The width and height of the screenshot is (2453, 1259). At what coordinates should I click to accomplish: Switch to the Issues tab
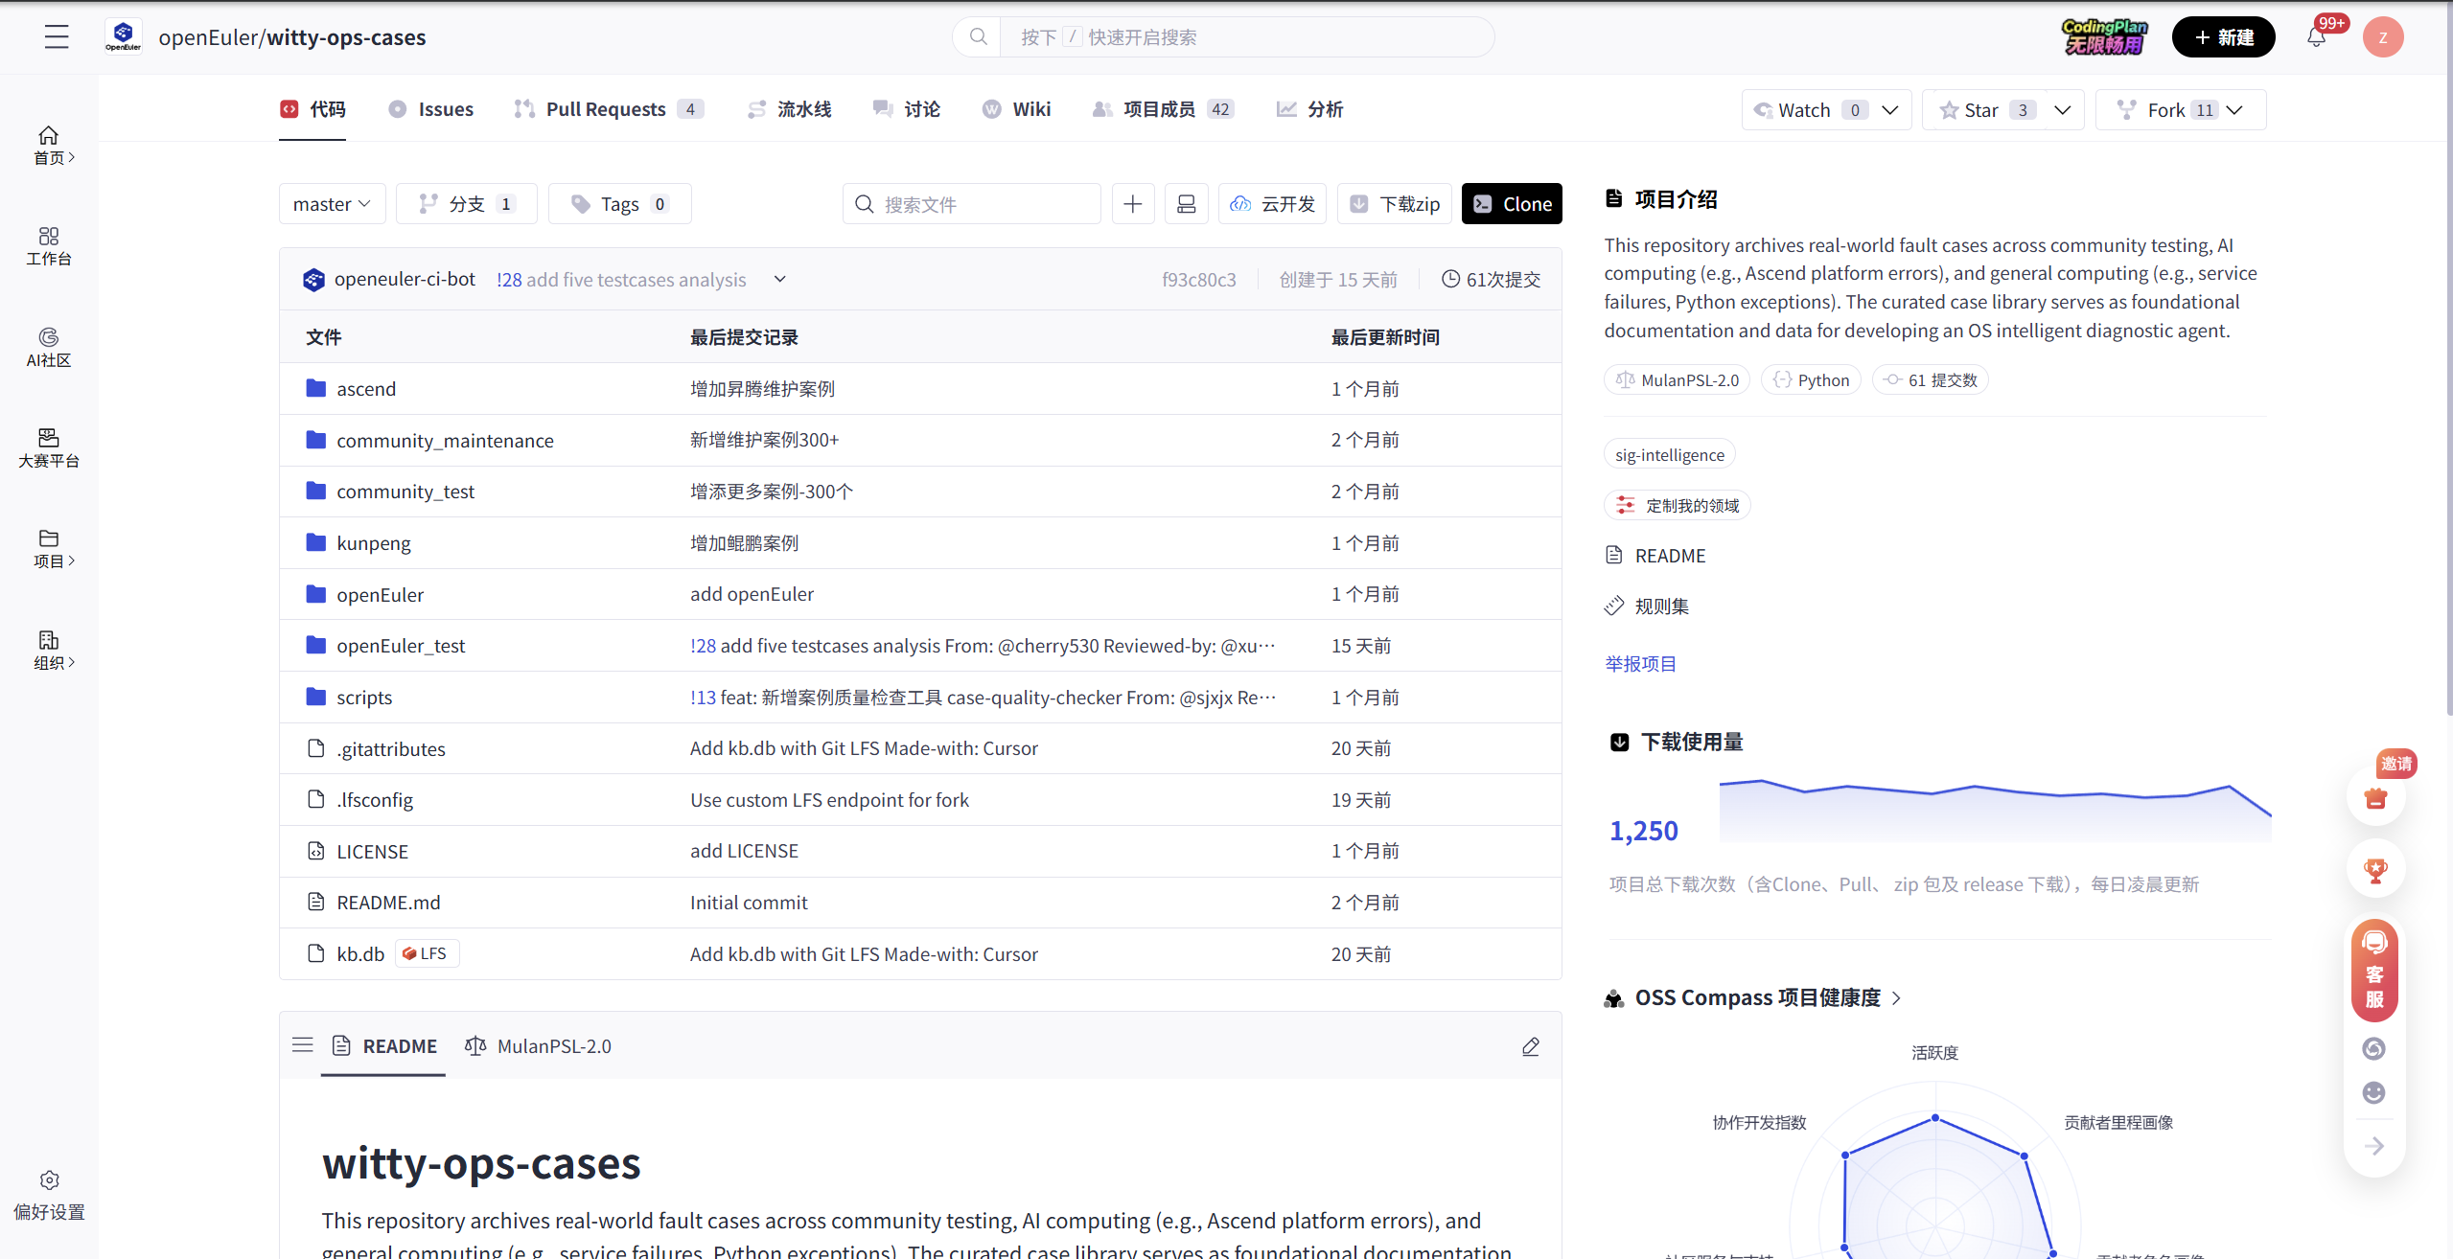click(430, 109)
